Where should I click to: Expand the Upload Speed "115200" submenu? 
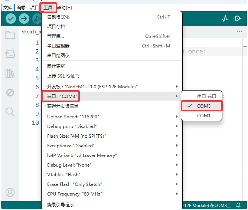tap(112, 117)
